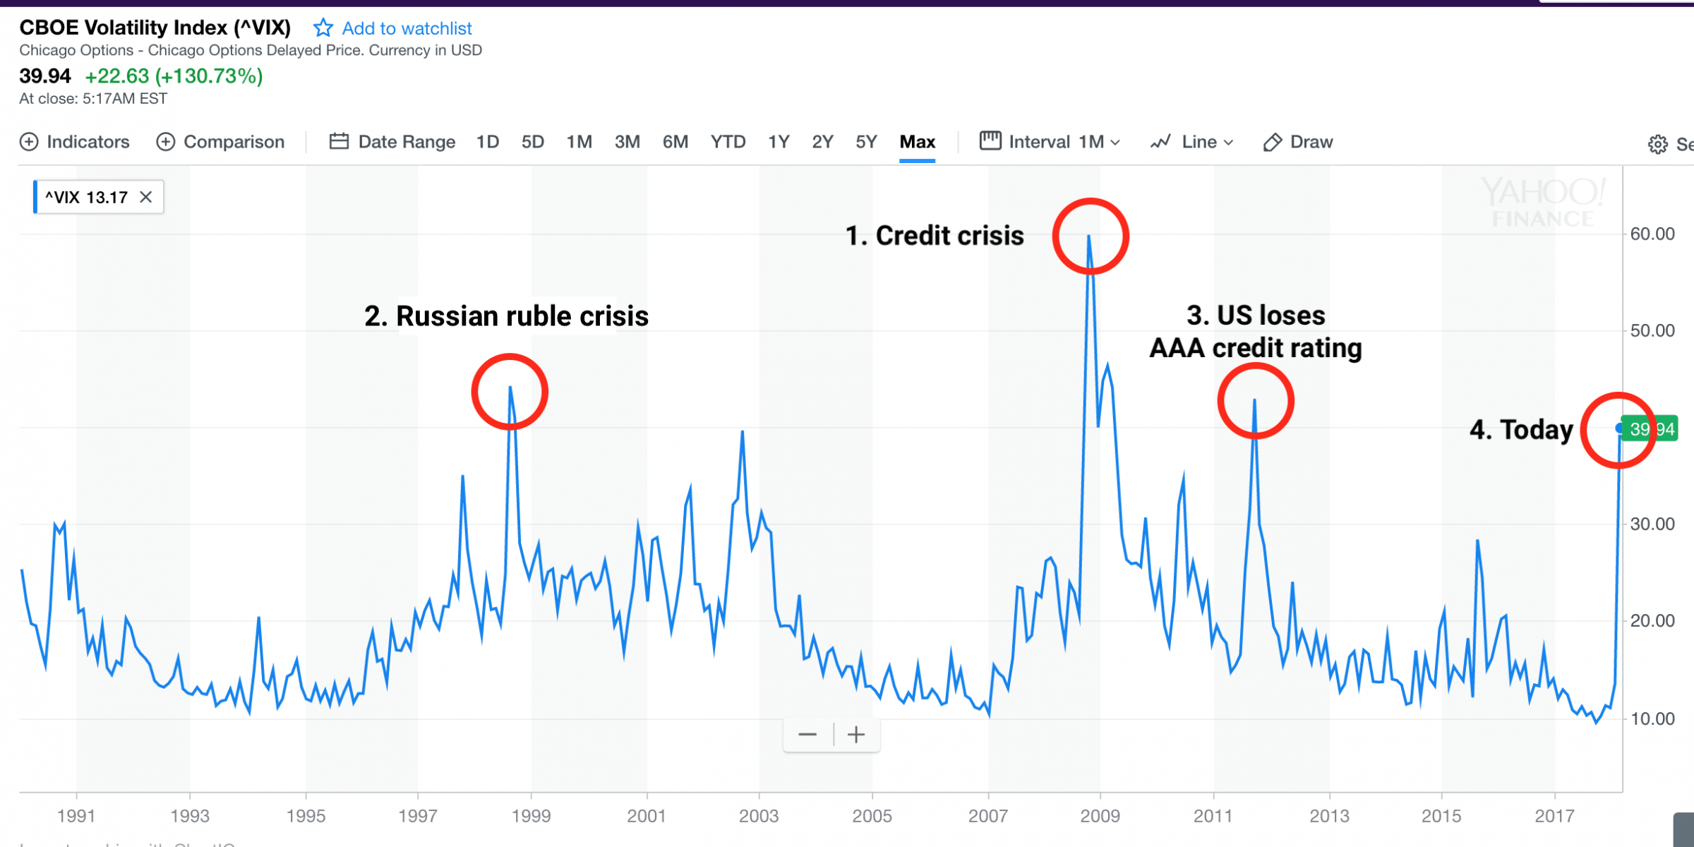This screenshot has width=1694, height=847.
Task: Click the Interval ruler icon
Action: click(x=991, y=141)
